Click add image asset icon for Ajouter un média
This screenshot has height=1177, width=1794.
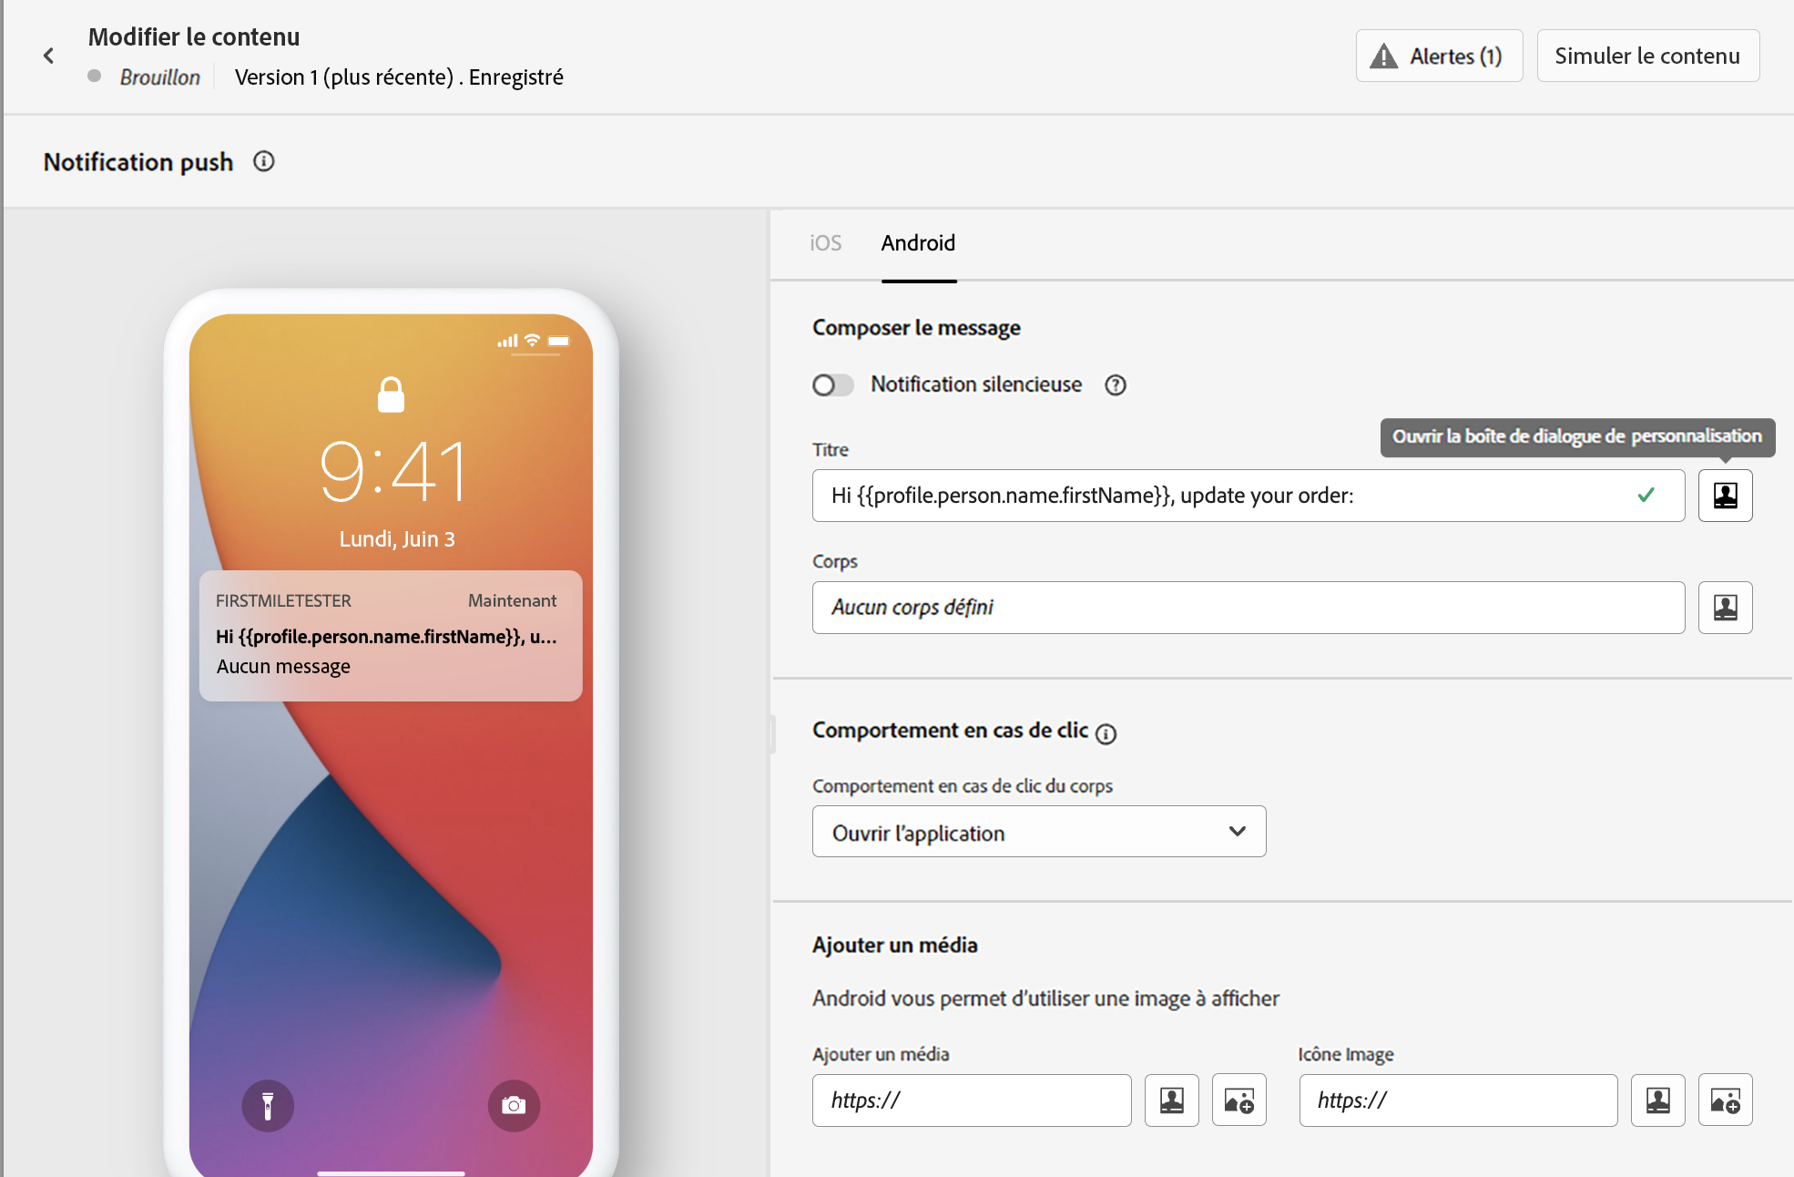pyautogui.click(x=1238, y=1100)
